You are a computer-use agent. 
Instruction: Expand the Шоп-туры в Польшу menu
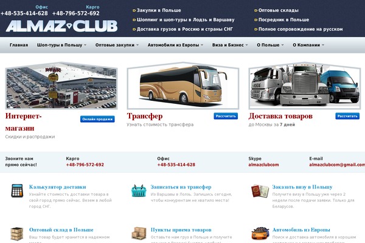(61, 45)
